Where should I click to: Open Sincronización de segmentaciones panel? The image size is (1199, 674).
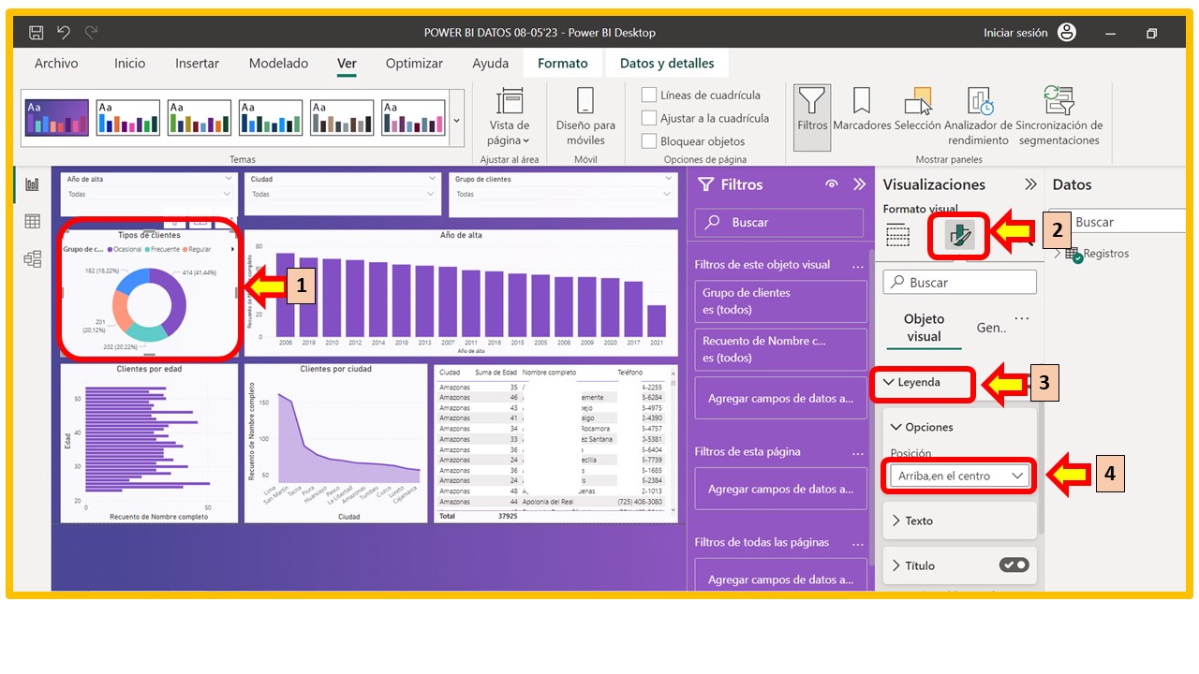(1059, 117)
